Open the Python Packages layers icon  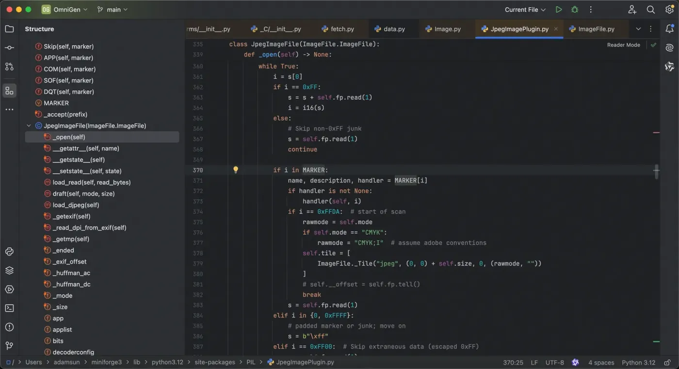(x=9, y=271)
